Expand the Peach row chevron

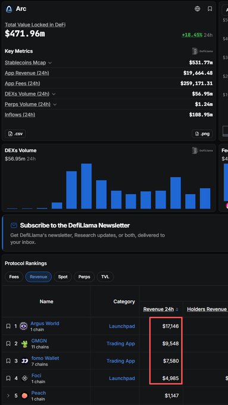8,395
